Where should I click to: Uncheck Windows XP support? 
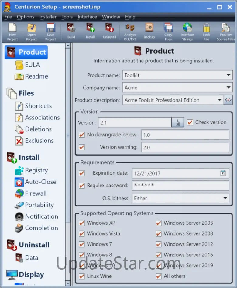tap(81, 223)
